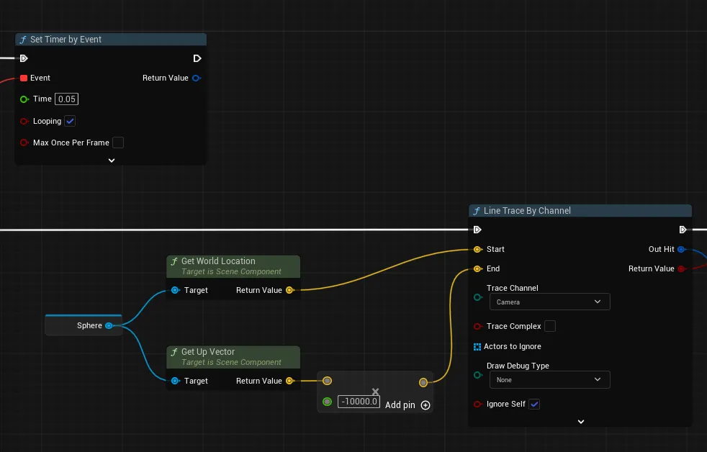707x452 pixels.
Task: Click Line Trace output execution pin
Action: [x=683, y=230]
